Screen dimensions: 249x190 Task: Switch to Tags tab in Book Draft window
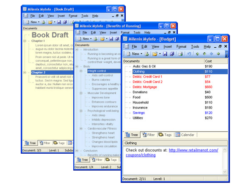pyautogui.click(x=59, y=143)
